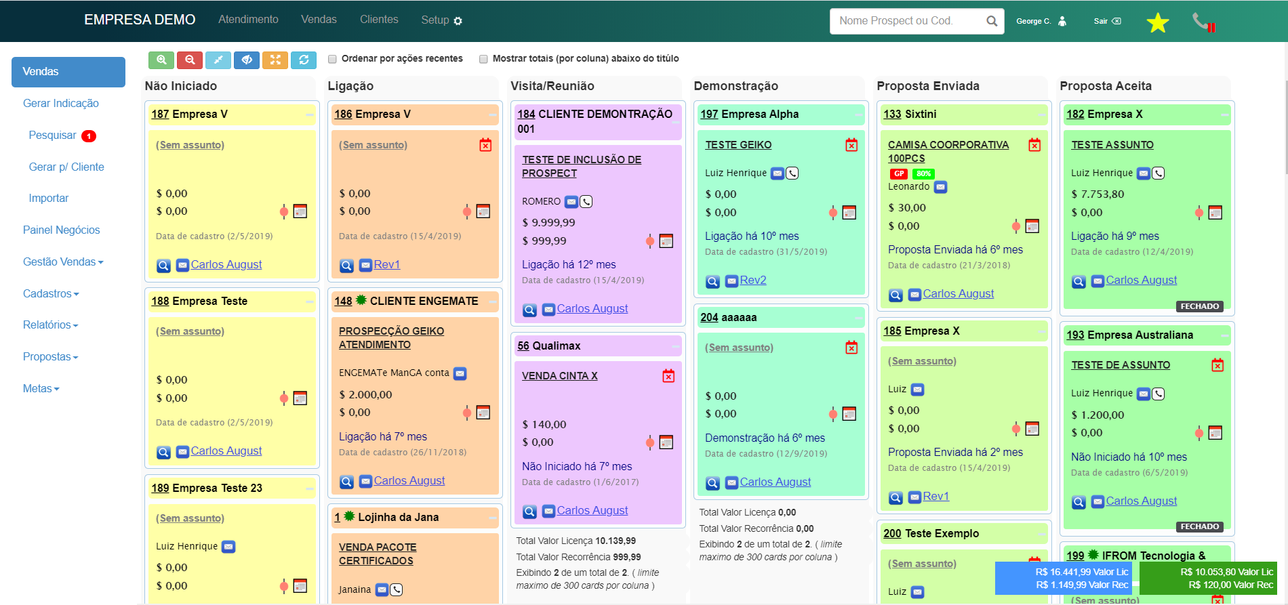Click the page vertical scrollbar
1288x605 pixels.
click(x=1285, y=129)
